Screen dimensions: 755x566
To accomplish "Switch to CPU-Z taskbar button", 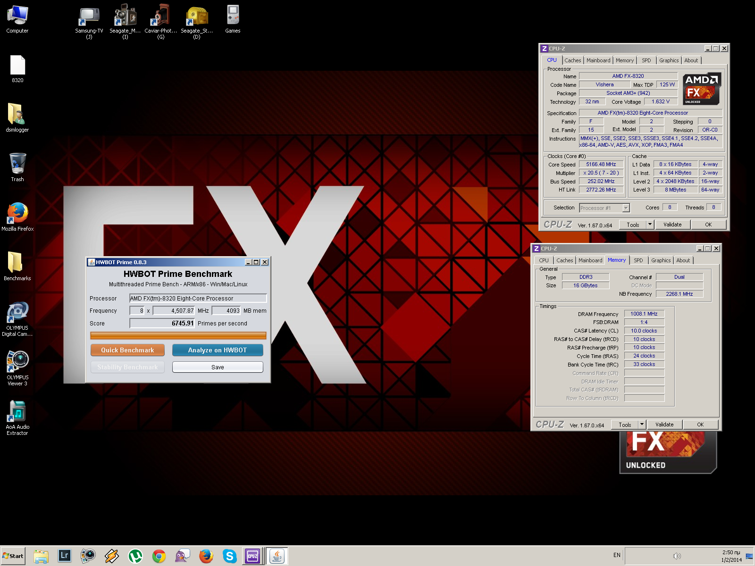I will (252, 556).
